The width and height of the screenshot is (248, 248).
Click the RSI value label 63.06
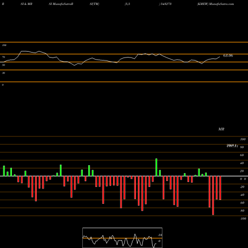coord(228,56)
